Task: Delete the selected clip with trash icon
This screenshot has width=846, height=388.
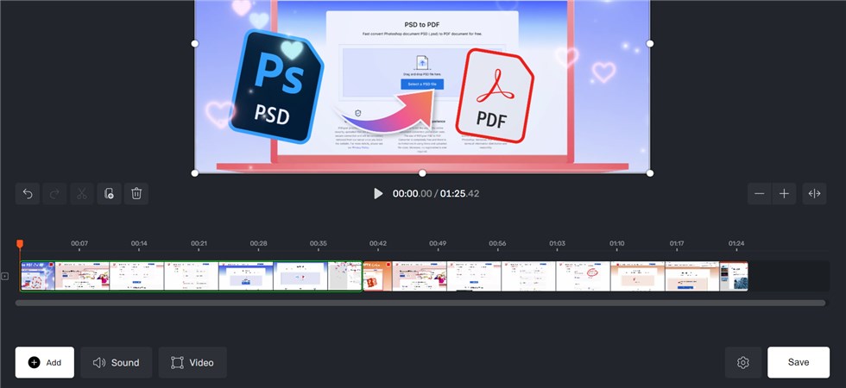Action: (x=136, y=194)
